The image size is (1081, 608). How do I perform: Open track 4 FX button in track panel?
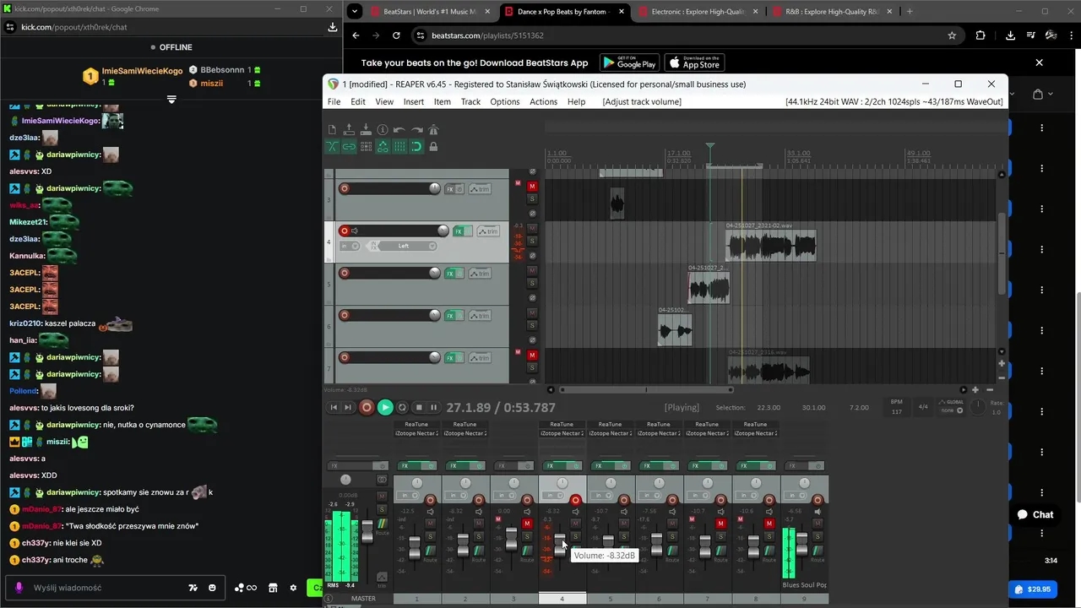[x=459, y=231]
